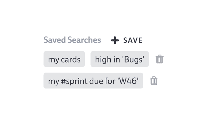Add a saved search via the plus symbol
This screenshot has height=119, width=212.
coord(115,40)
